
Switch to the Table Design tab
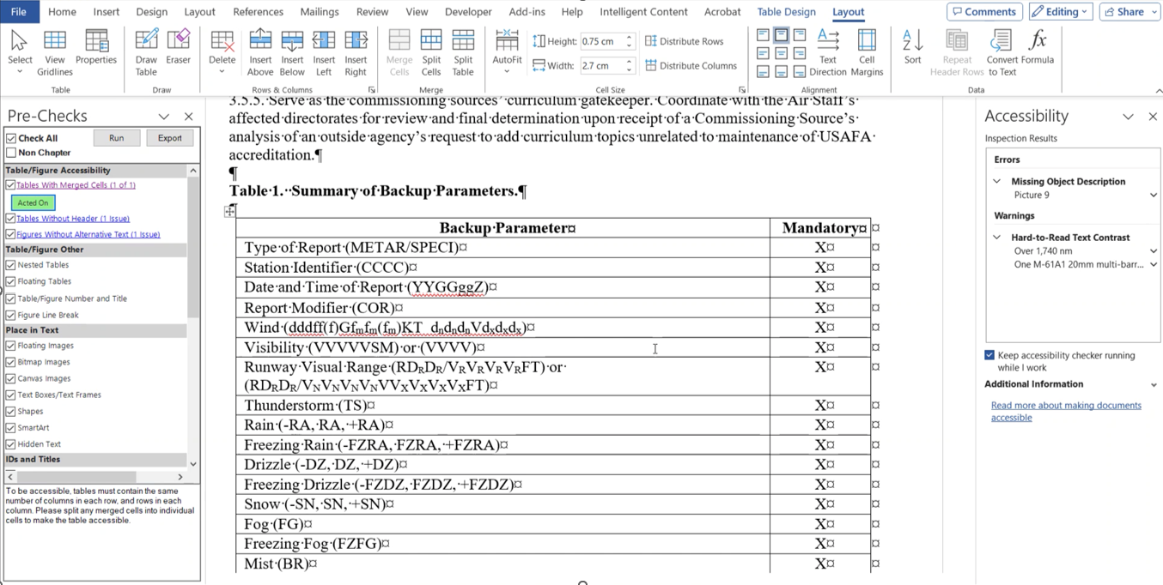[786, 12]
